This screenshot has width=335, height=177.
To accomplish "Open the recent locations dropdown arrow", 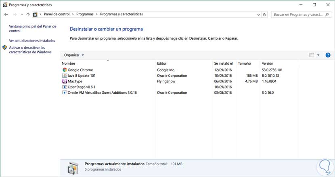I will (x=22, y=14).
